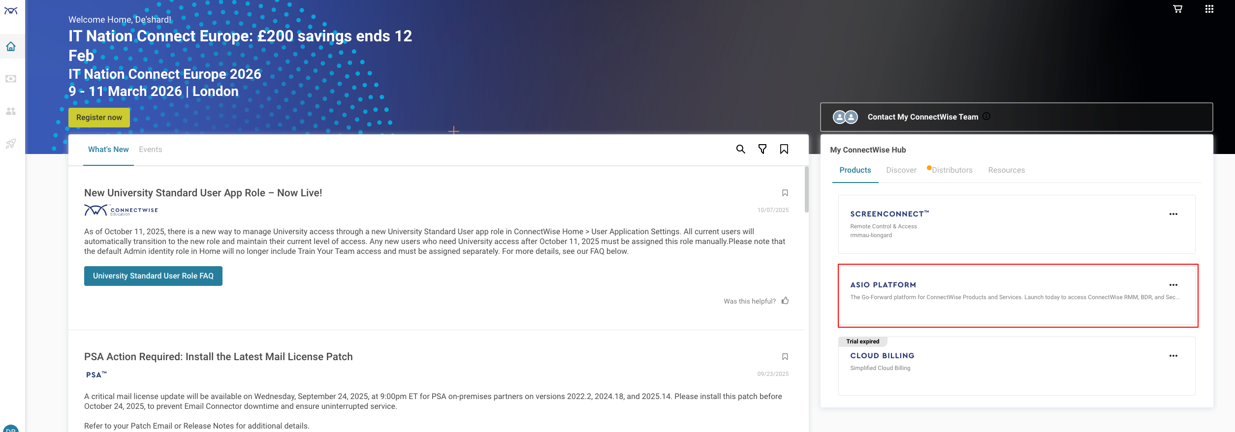This screenshot has width=1235, height=432.
Task: Open the ScreenConnect card options menu
Action: 1173,214
